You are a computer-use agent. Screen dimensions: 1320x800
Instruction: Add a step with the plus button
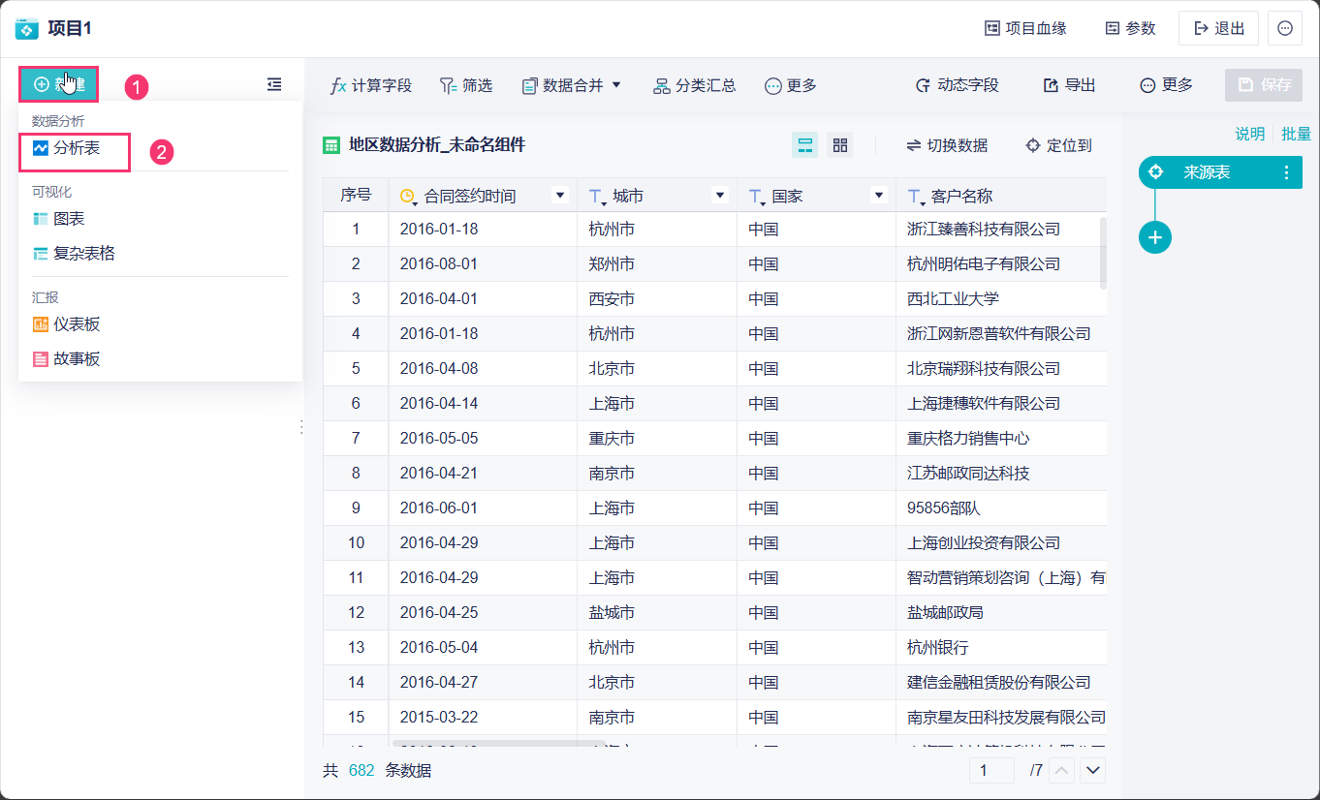[x=1155, y=237]
